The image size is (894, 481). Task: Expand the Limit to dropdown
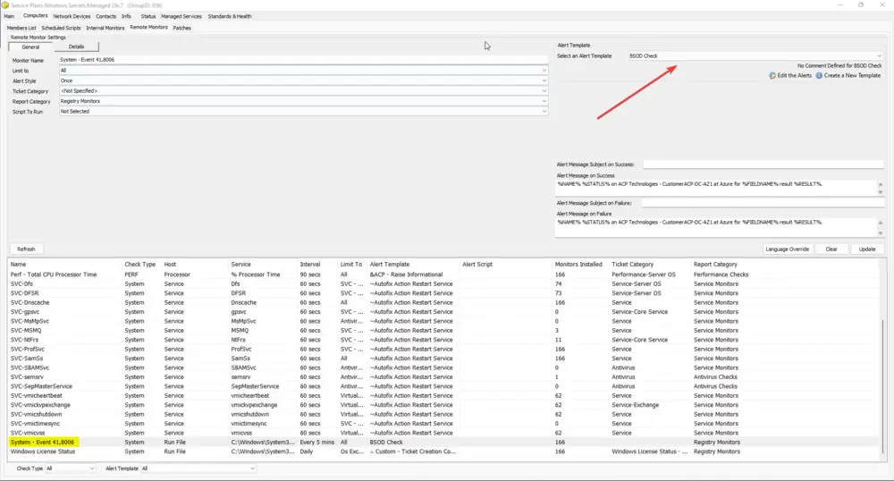(x=544, y=71)
